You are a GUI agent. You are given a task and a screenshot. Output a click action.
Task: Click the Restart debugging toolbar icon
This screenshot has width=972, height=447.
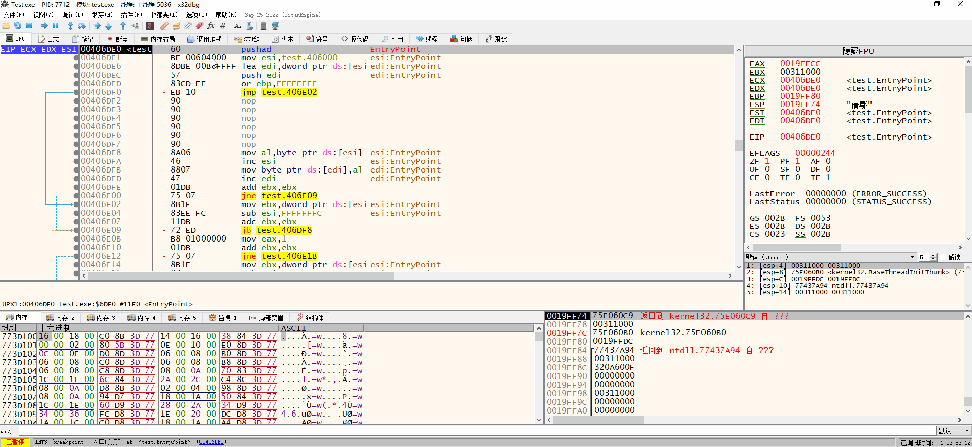click(18, 26)
